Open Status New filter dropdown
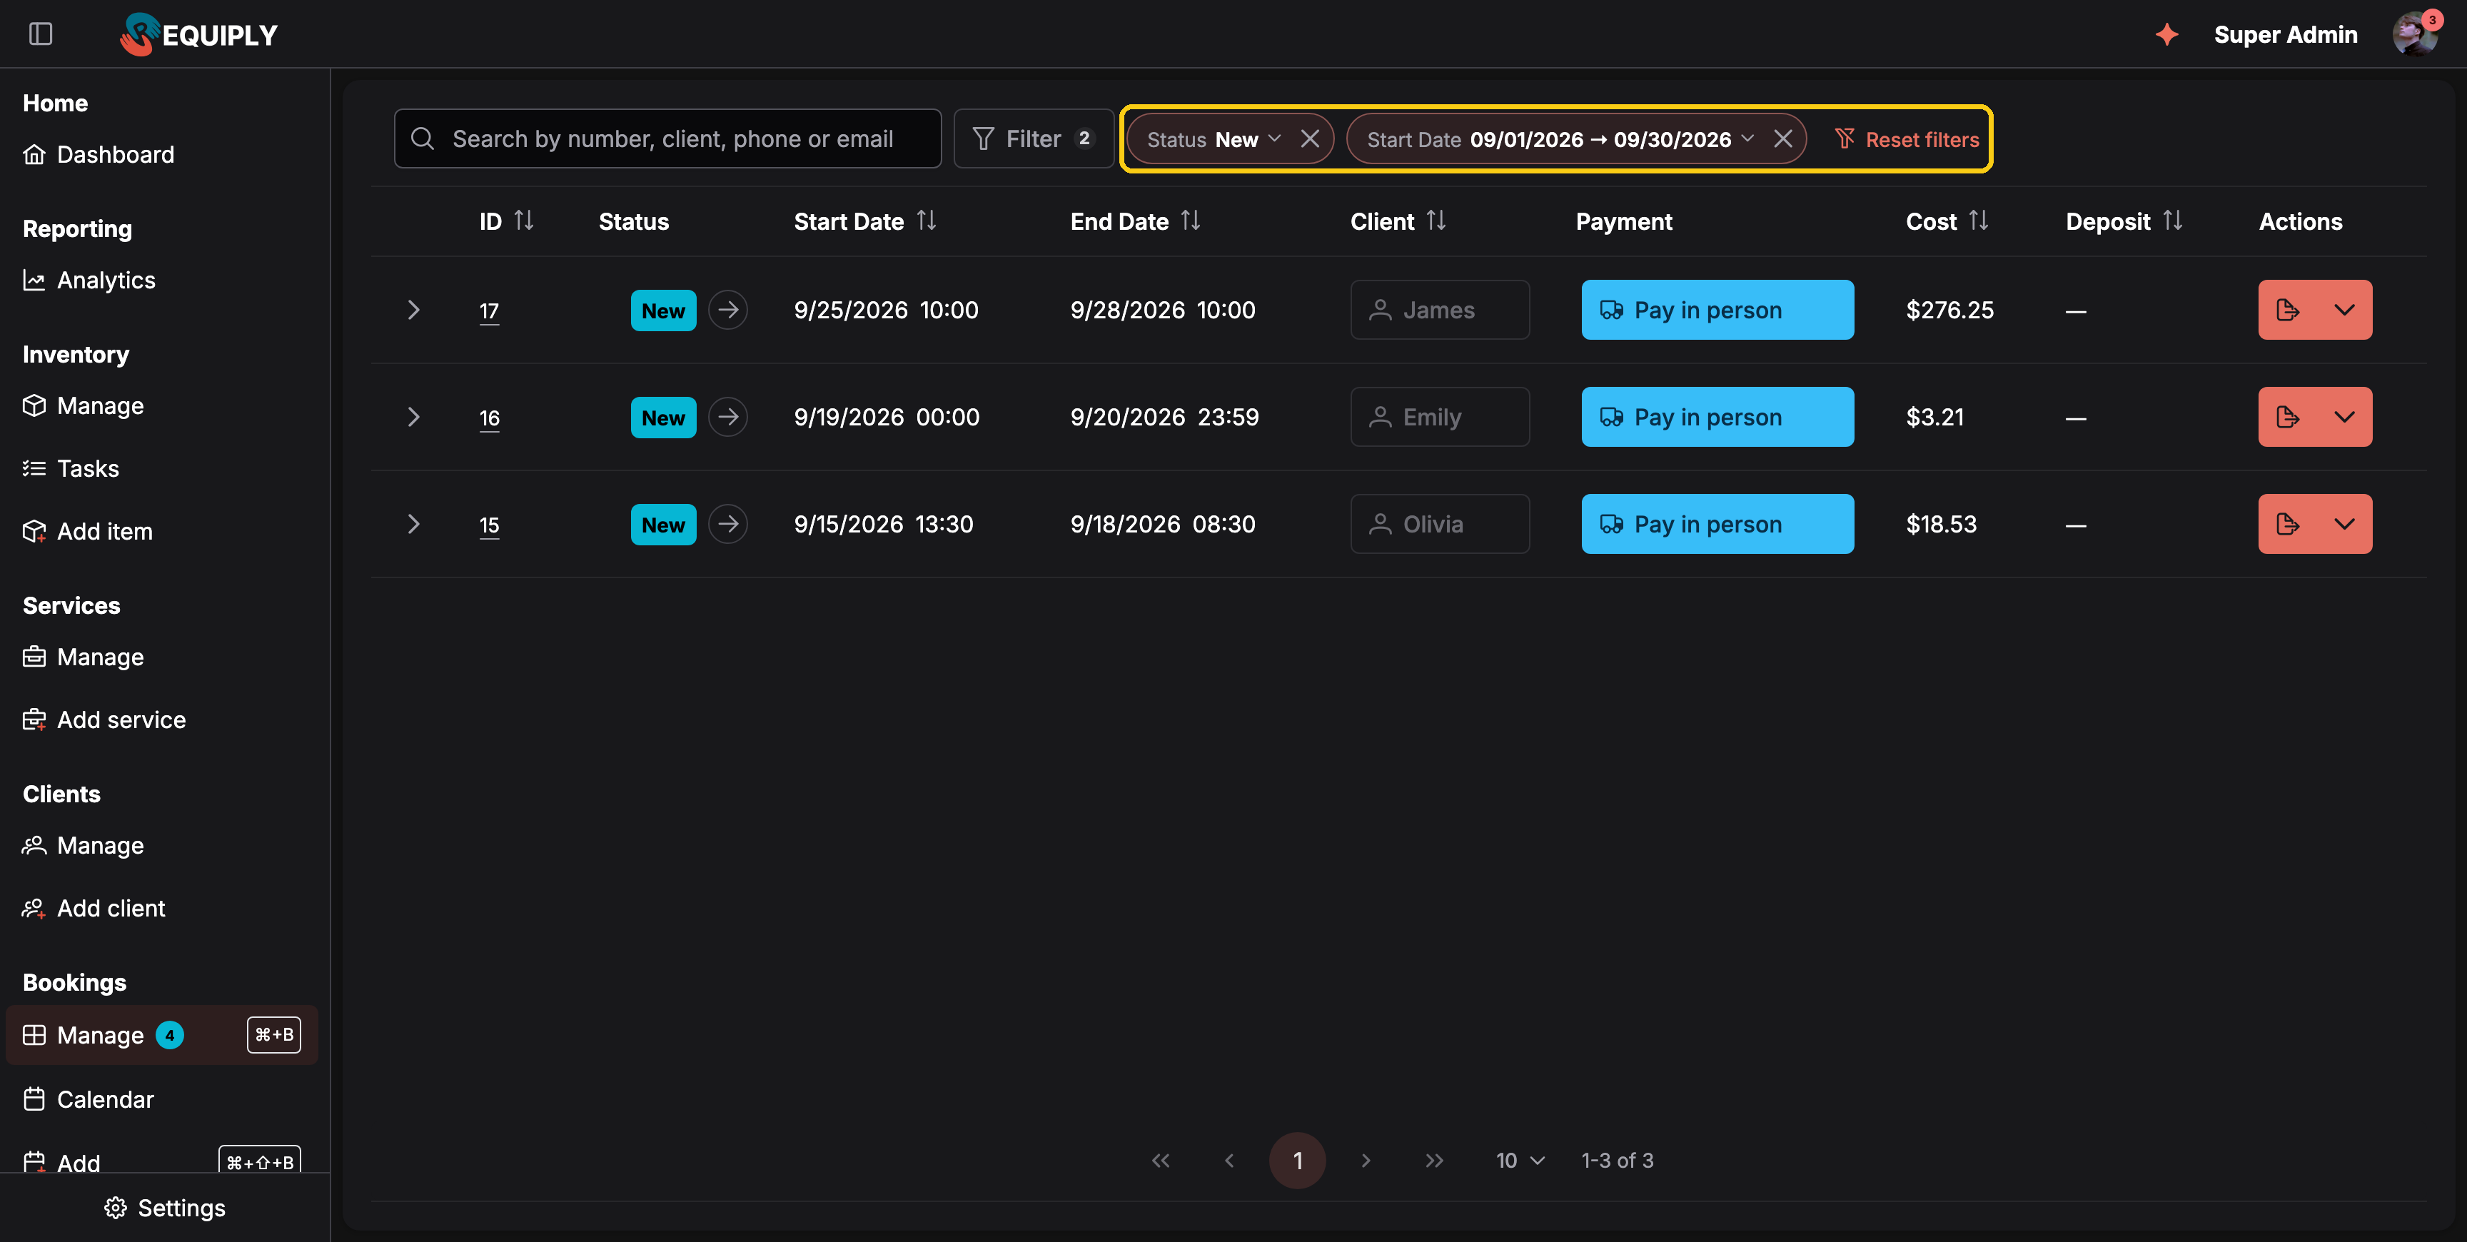Viewport: 2467px width, 1242px height. pos(1214,140)
